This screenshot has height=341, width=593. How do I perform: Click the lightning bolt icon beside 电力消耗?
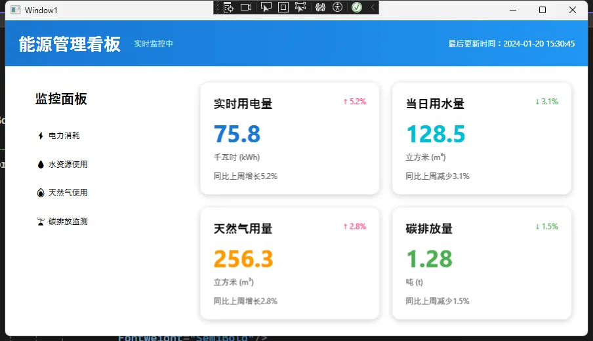point(41,136)
